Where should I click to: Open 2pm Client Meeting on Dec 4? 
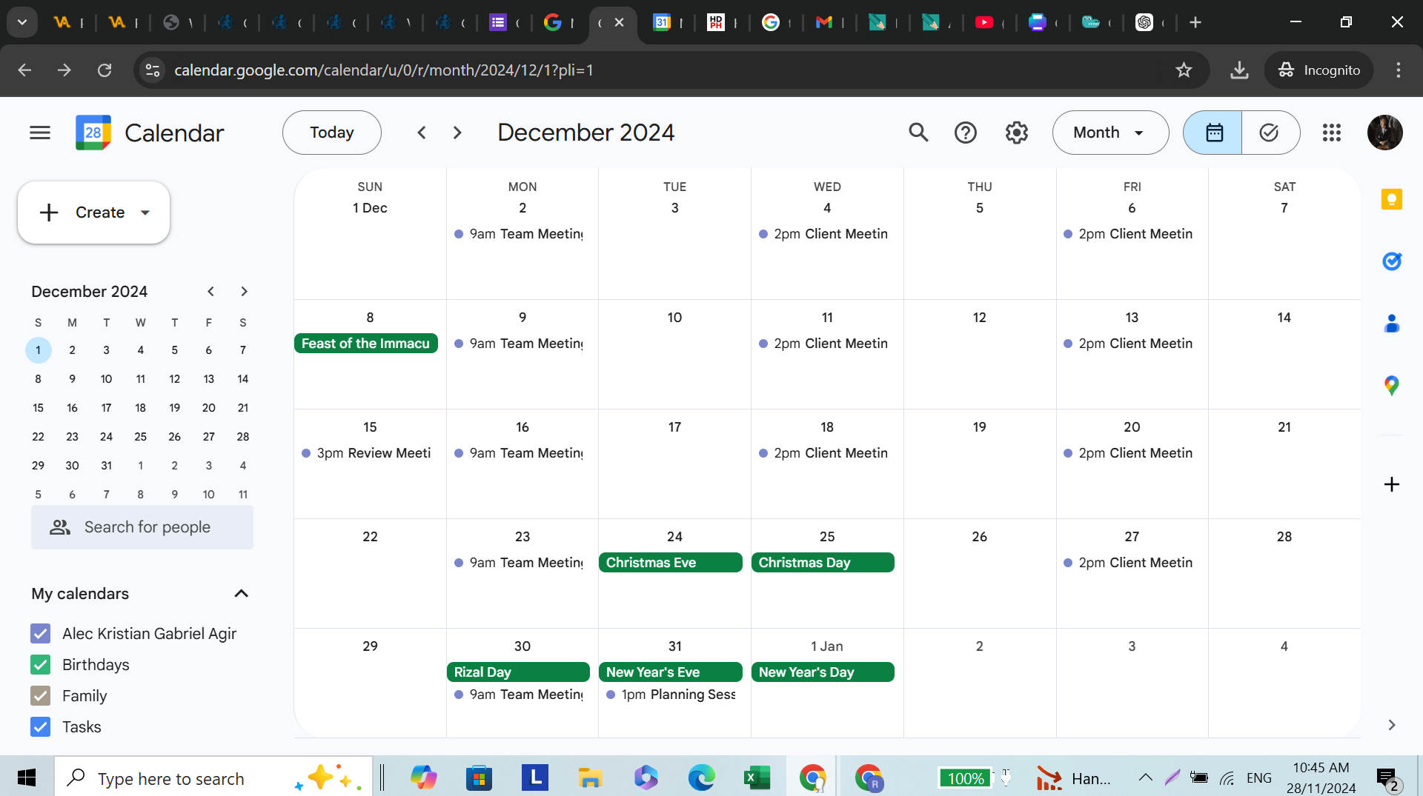tap(823, 234)
